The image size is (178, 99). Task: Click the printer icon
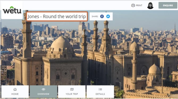133,5
